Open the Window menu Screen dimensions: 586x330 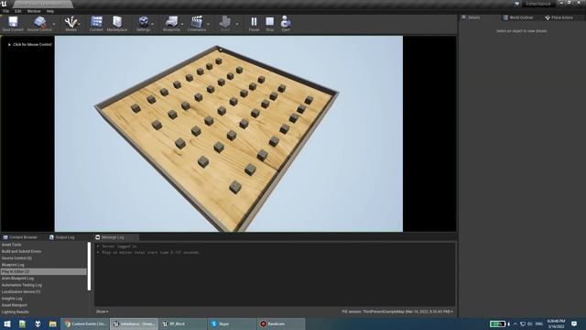(34, 11)
